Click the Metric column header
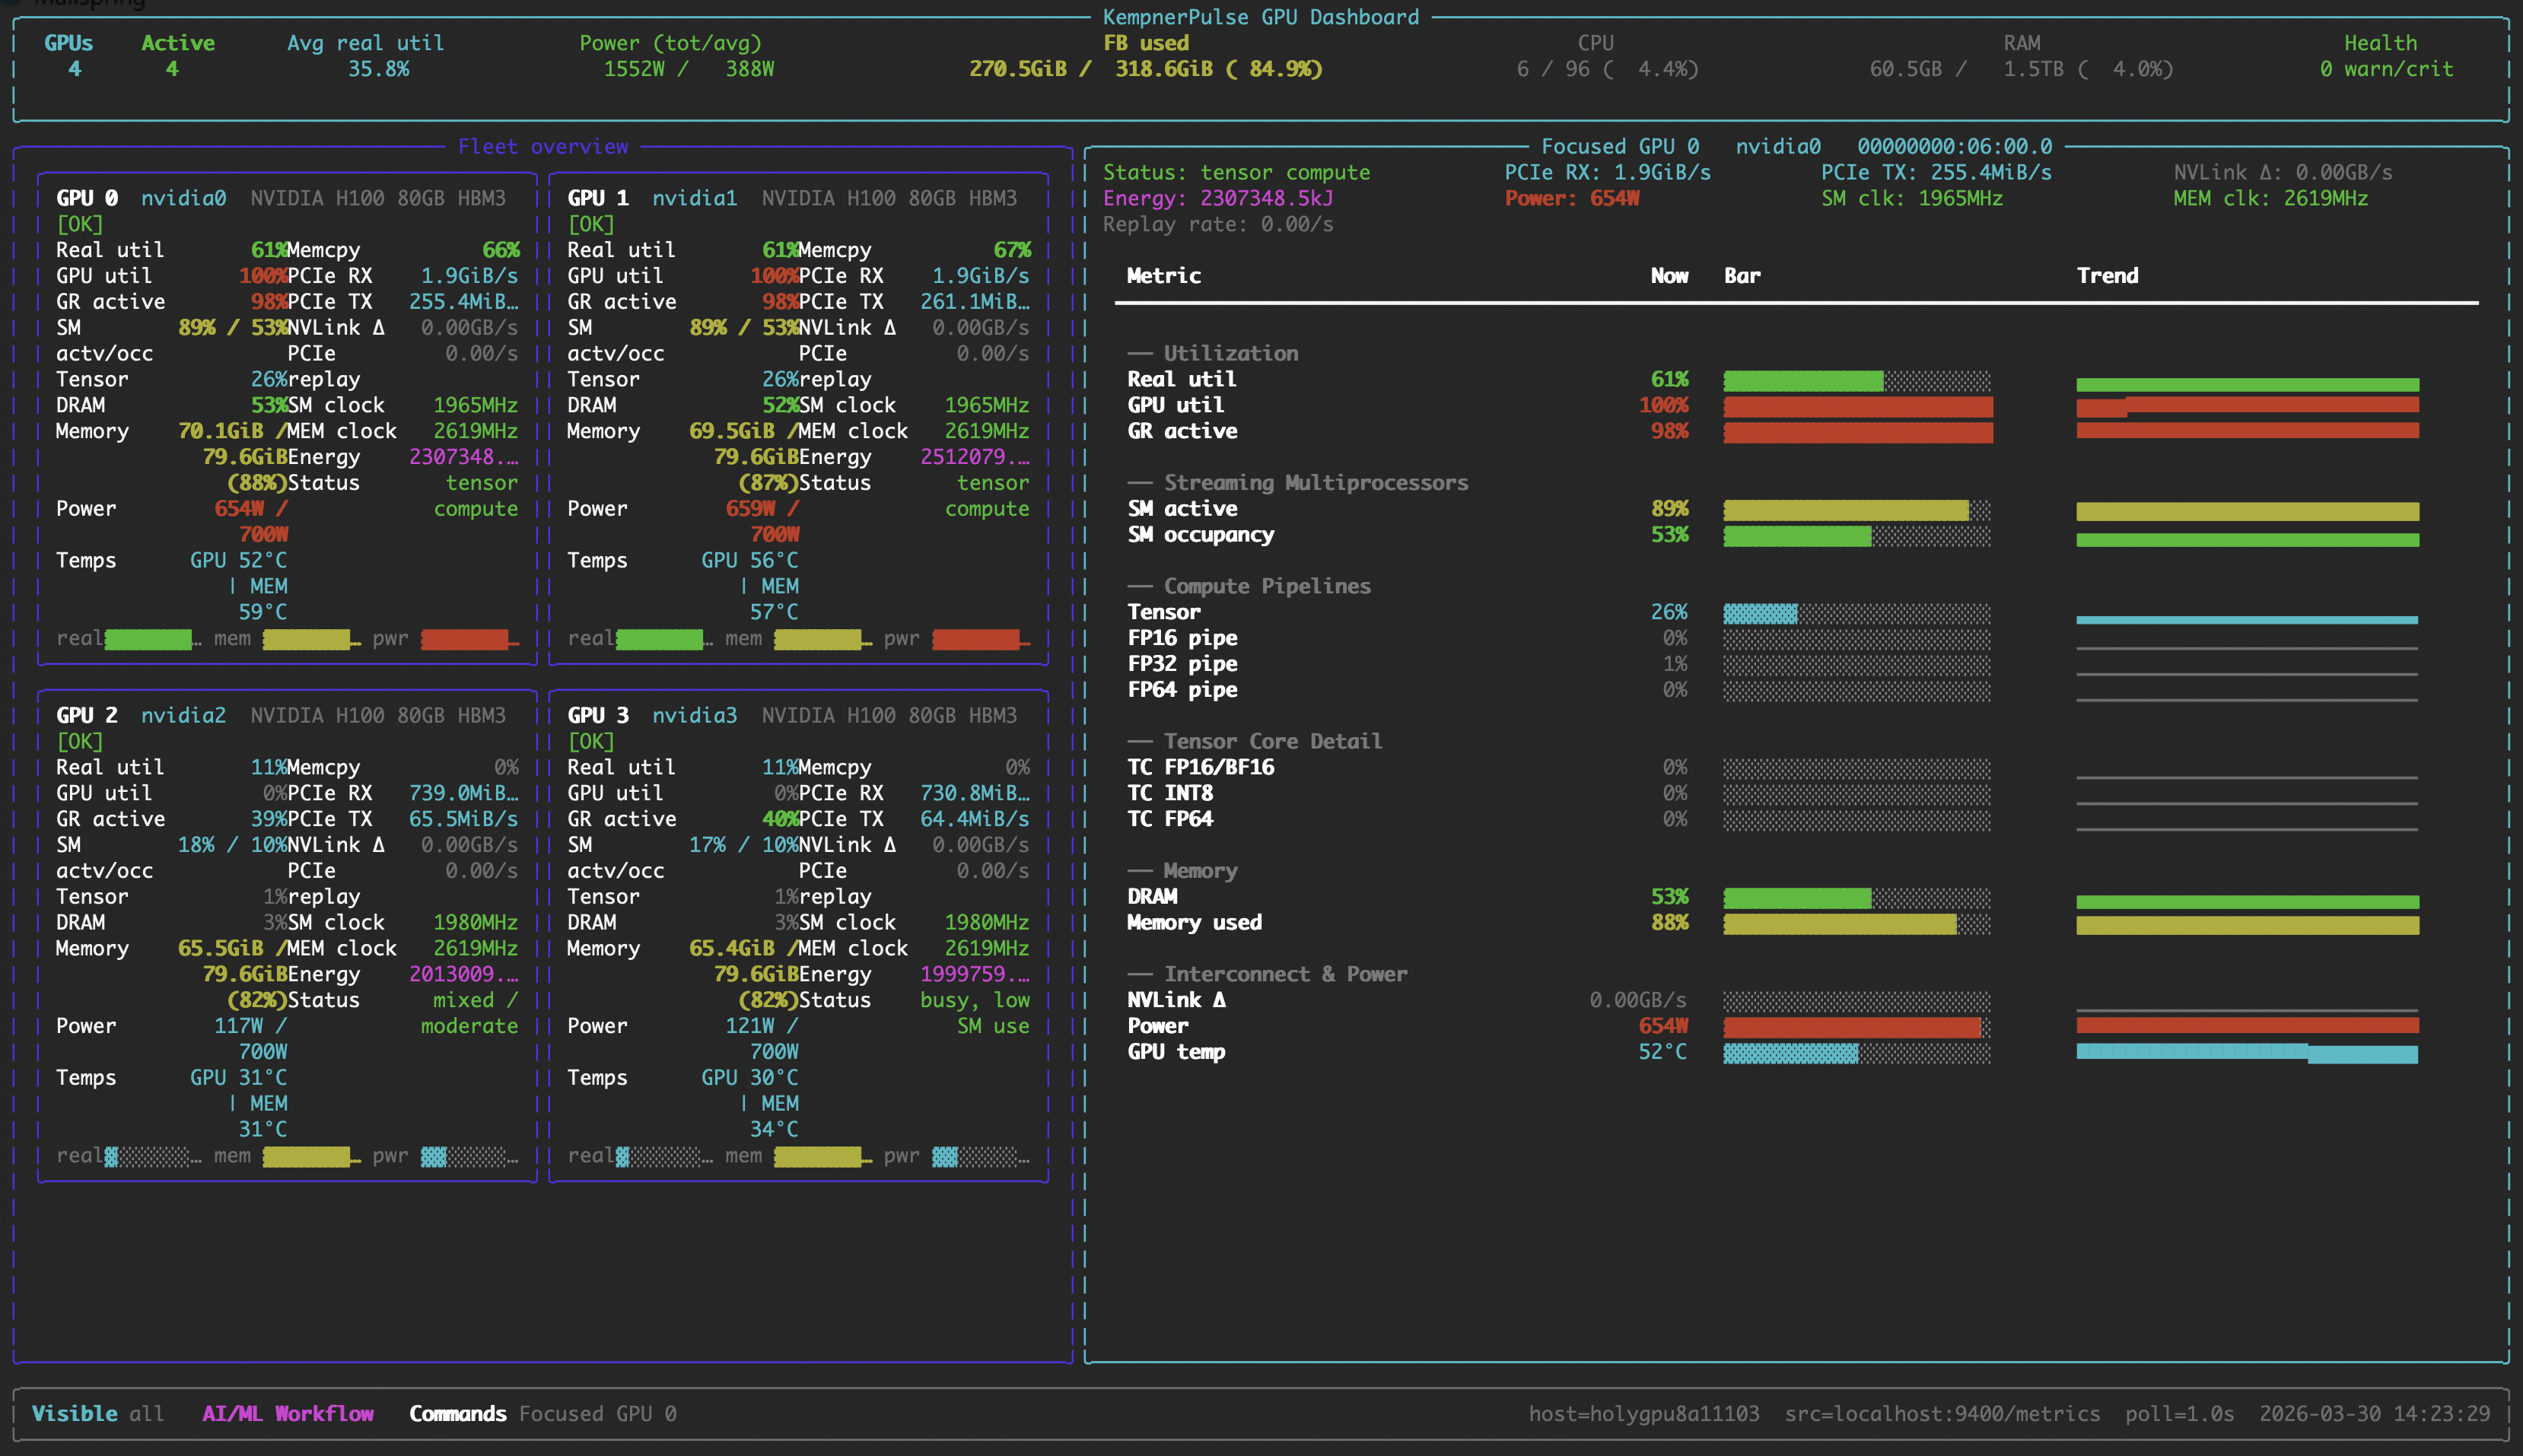Image resolution: width=2523 pixels, height=1456 pixels. (x=1163, y=276)
